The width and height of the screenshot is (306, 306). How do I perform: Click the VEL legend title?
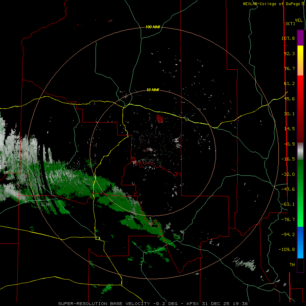(299, 20)
